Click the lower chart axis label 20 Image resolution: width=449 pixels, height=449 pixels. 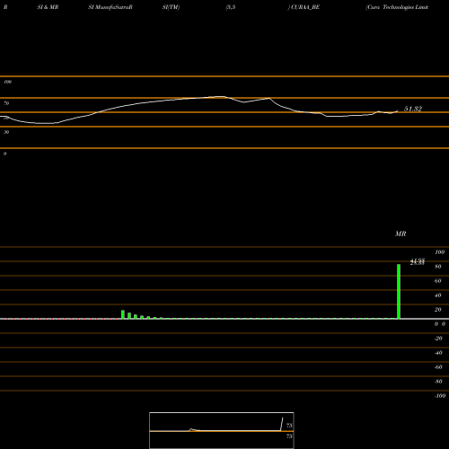tap(437, 310)
